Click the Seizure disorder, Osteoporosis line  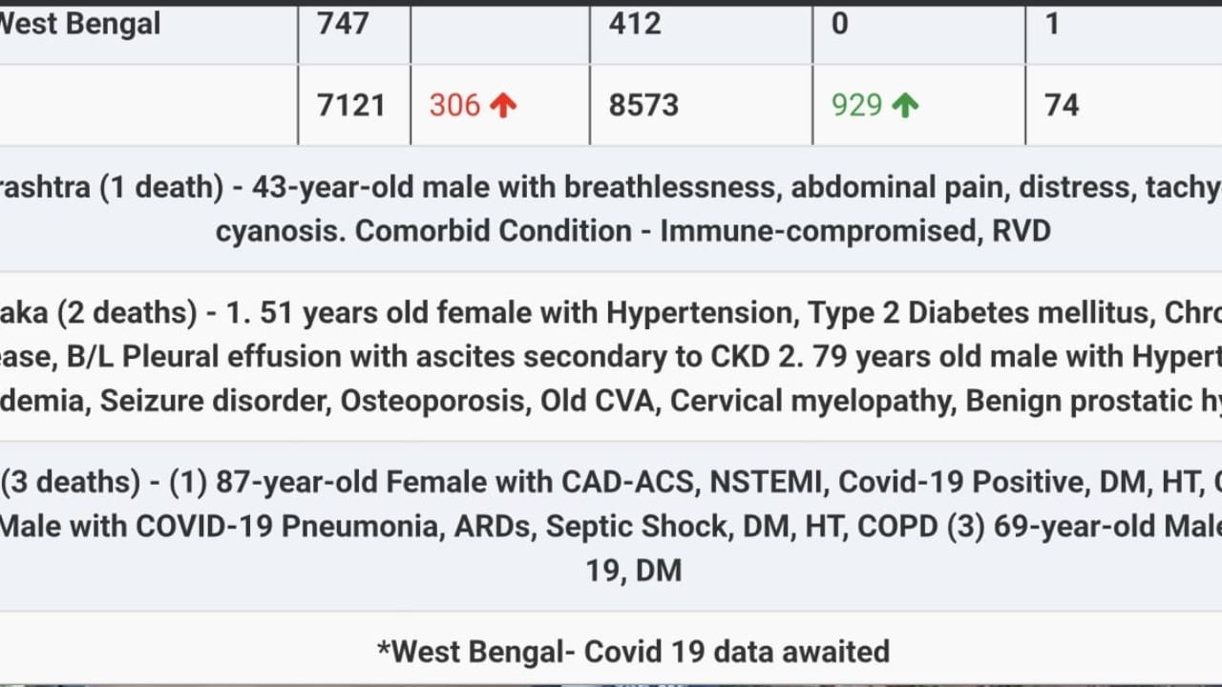(x=611, y=401)
